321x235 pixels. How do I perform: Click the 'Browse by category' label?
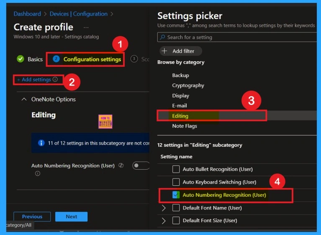pos(181,62)
